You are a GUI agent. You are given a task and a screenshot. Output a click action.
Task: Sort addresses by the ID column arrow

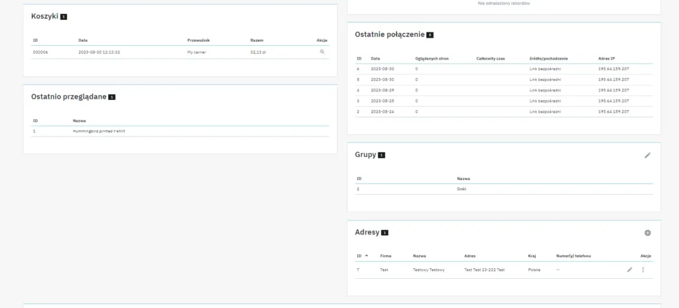click(x=367, y=256)
